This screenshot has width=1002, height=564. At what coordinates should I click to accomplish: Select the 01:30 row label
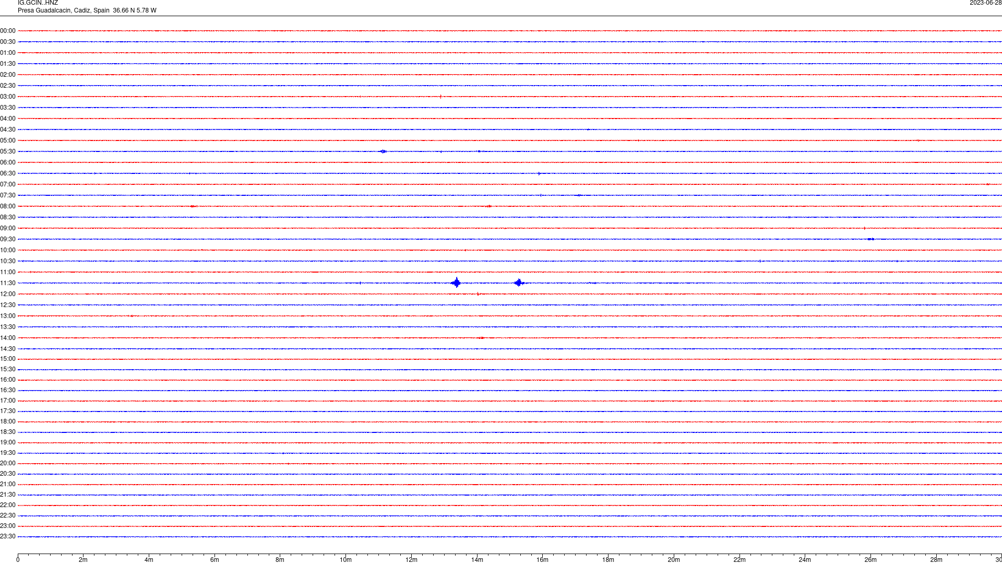click(x=8, y=64)
